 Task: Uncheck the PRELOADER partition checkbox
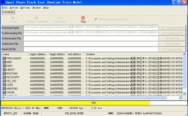(4, 58)
